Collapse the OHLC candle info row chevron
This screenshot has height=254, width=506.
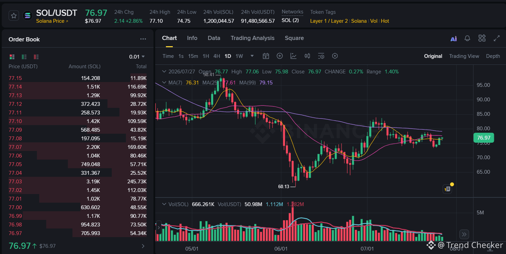pyautogui.click(x=164, y=72)
